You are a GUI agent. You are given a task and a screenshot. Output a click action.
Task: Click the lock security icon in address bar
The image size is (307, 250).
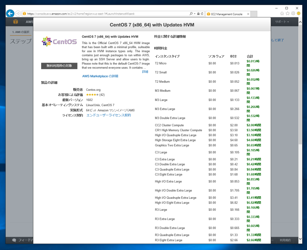pos(198,13)
